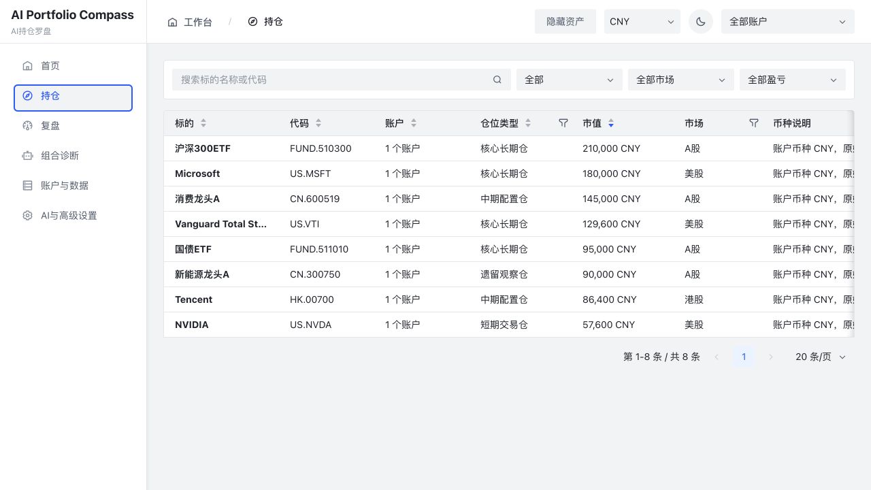Viewport: 871px width, 490px height.
Task: Click the 消费龙头A row name
Action: pos(197,199)
